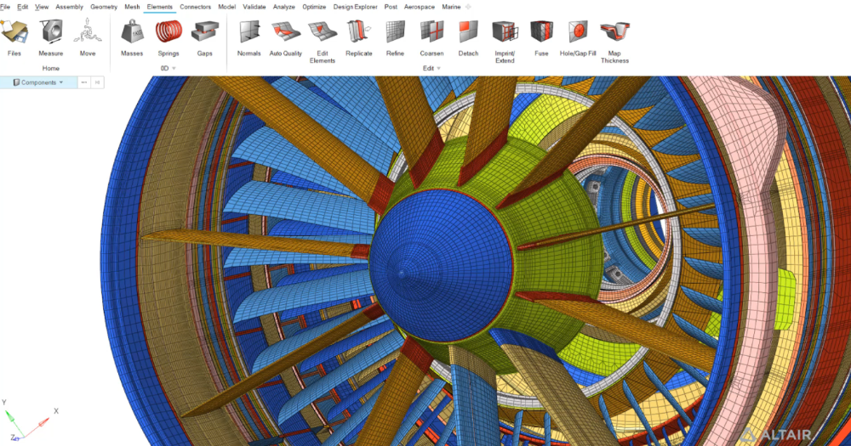Switch to the Analyze ribbon tab
The height and width of the screenshot is (446, 851).
[284, 7]
